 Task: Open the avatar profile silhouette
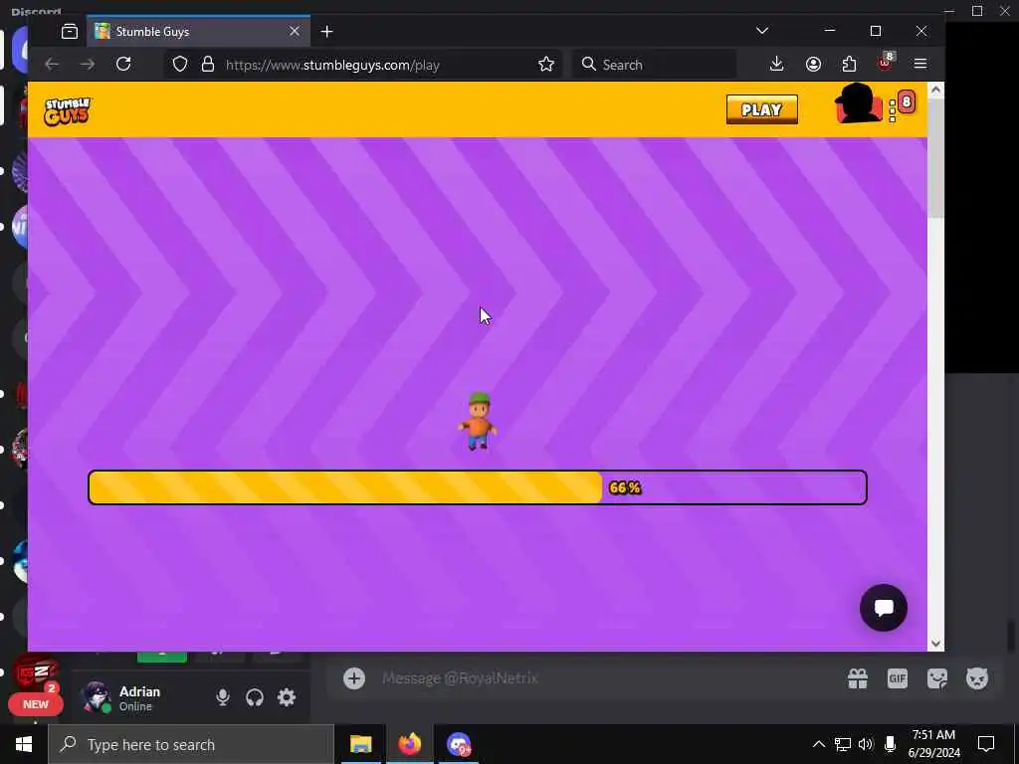point(857,103)
